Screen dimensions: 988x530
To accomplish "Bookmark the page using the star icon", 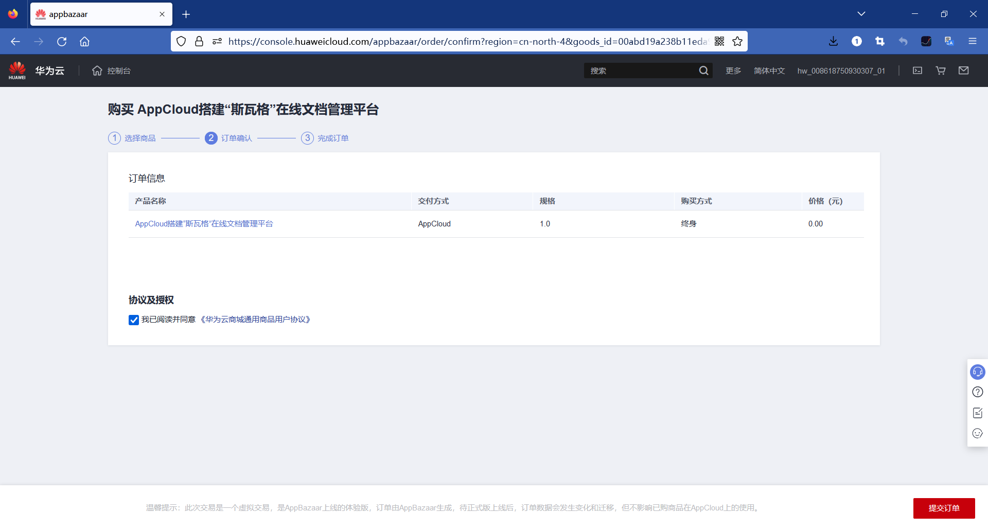I will click(x=737, y=41).
